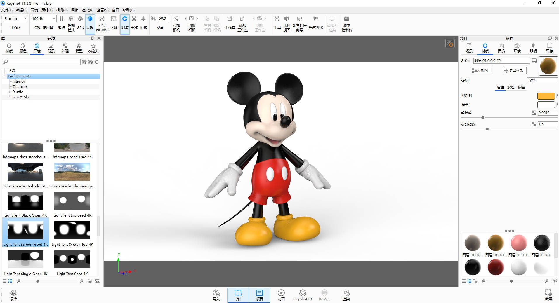Toggle 性能模式 performance mode
The height and width of the screenshot is (303, 559).
[x=71, y=23]
